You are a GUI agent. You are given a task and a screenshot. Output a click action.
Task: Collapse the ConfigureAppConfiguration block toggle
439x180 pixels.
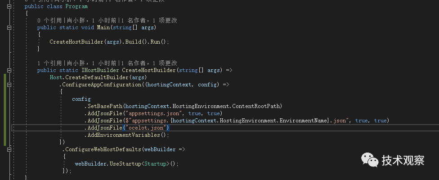pyautogui.click(x=9, y=85)
